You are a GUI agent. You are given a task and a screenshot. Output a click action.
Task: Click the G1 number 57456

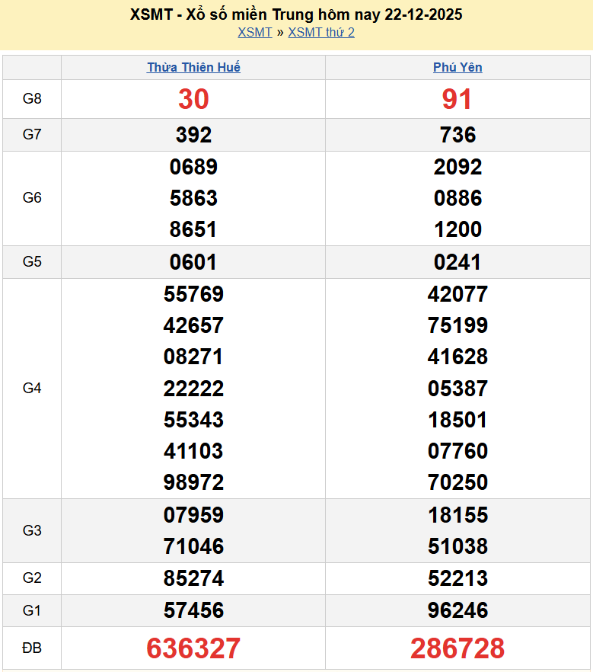pyautogui.click(x=193, y=610)
